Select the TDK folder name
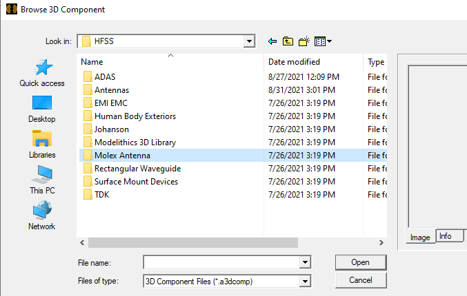 tap(102, 194)
